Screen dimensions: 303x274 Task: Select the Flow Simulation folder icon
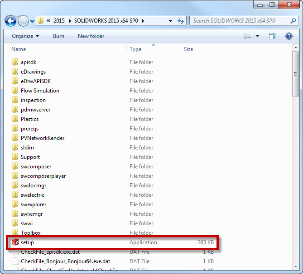coord(15,90)
